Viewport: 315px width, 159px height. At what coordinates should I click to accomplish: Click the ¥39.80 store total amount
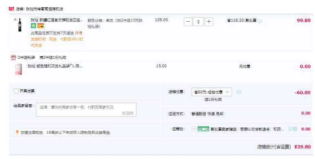pos(303,147)
